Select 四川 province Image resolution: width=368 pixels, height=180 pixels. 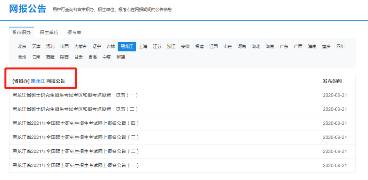click(340, 47)
